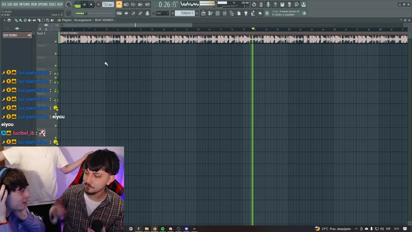Open the playlist options menu arrow

pyautogui.click(x=5, y=20)
